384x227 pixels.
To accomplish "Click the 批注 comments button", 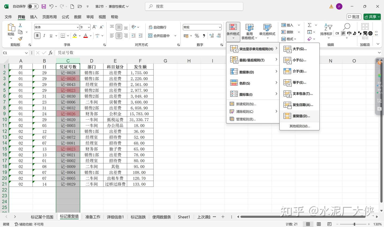I will click(x=354, y=17).
